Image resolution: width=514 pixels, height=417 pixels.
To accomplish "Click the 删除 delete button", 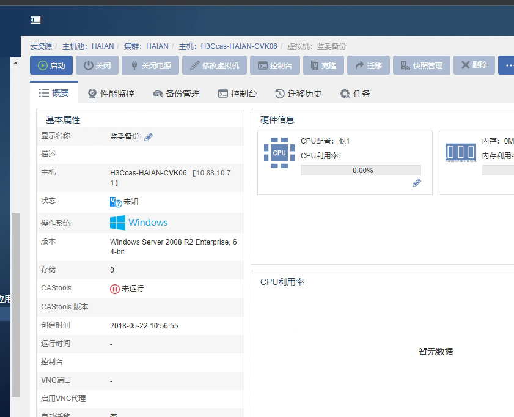I will tap(474, 65).
